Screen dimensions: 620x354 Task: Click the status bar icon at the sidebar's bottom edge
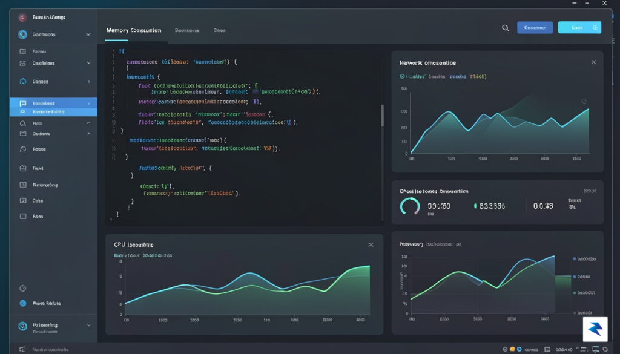22,349
